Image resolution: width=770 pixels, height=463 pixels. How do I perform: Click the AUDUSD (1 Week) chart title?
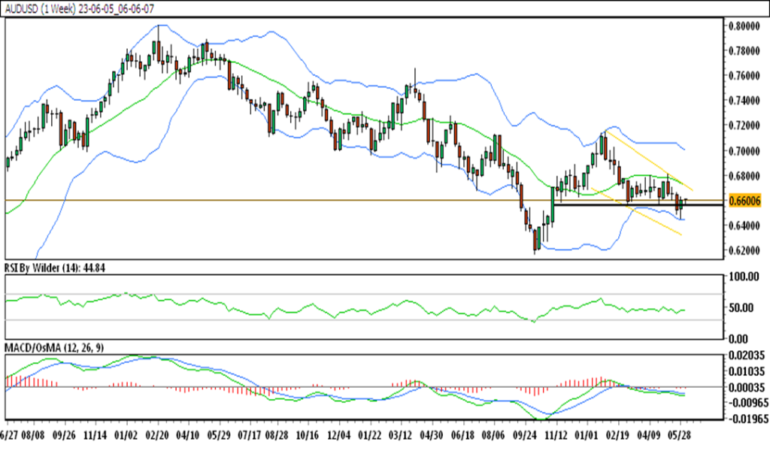pyautogui.click(x=79, y=9)
